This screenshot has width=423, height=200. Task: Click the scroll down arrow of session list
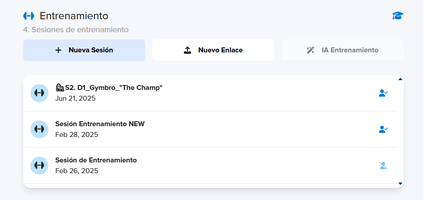pyautogui.click(x=400, y=183)
